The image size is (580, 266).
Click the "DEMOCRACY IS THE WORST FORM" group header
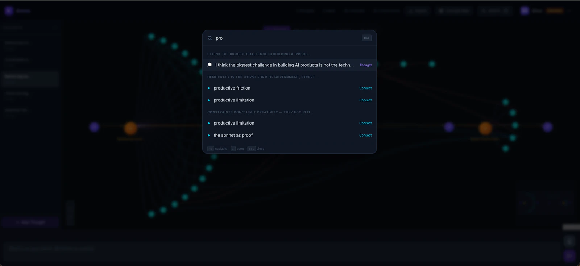263,77
